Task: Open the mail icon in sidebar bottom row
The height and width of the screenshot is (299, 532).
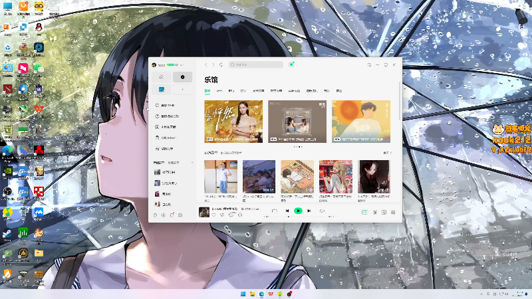Action: (180, 215)
